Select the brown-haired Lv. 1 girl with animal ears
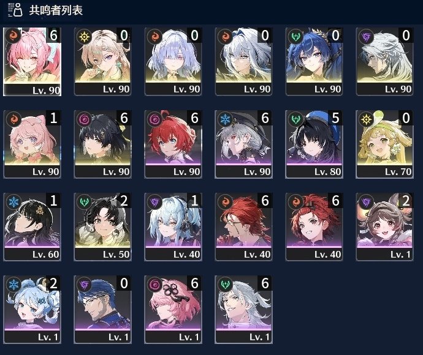The image size is (423, 355). click(384, 227)
